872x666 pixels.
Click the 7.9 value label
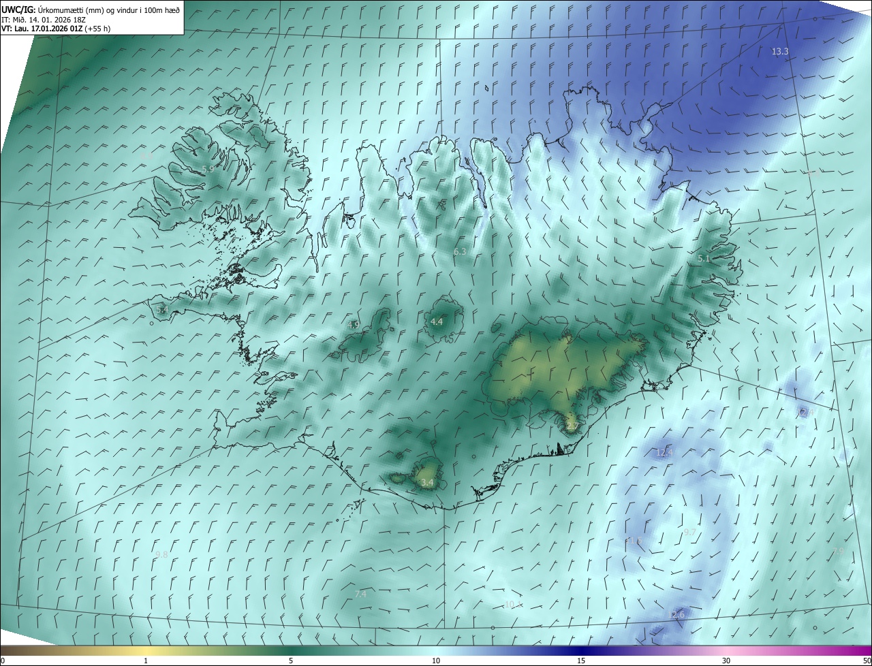839,551
